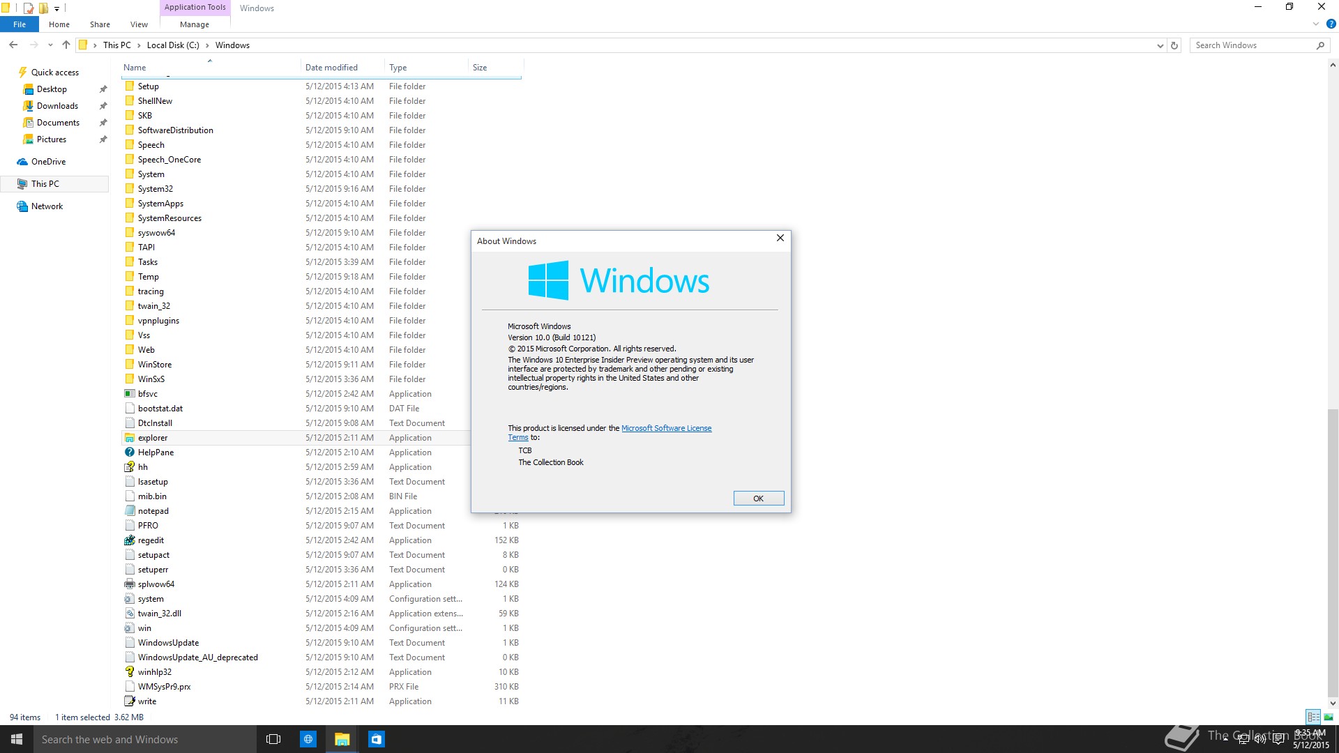Select Network in the navigation pane
Viewport: 1339px width, 753px height.
coord(47,206)
